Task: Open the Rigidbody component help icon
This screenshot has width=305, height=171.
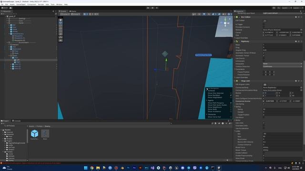Action: click(296, 41)
